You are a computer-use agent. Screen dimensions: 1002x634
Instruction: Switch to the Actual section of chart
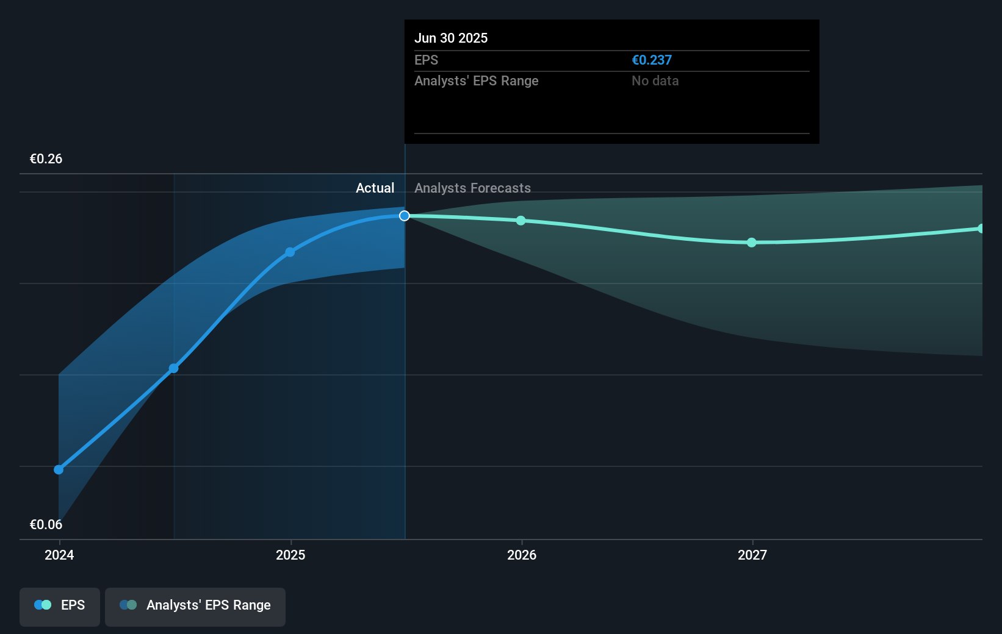click(375, 188)
